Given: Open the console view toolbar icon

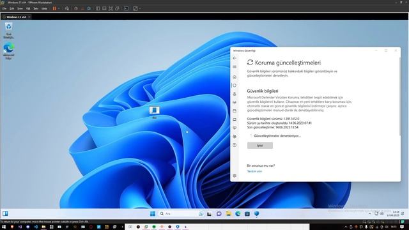Looking at the screenshot, I should pos(127,8).
